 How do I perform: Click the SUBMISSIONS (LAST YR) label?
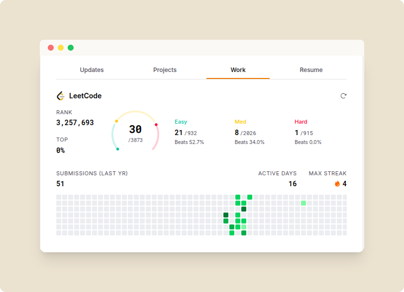(92, 173)
